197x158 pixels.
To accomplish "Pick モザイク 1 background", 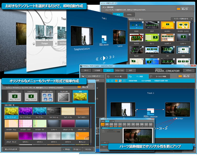I will 25,137.
